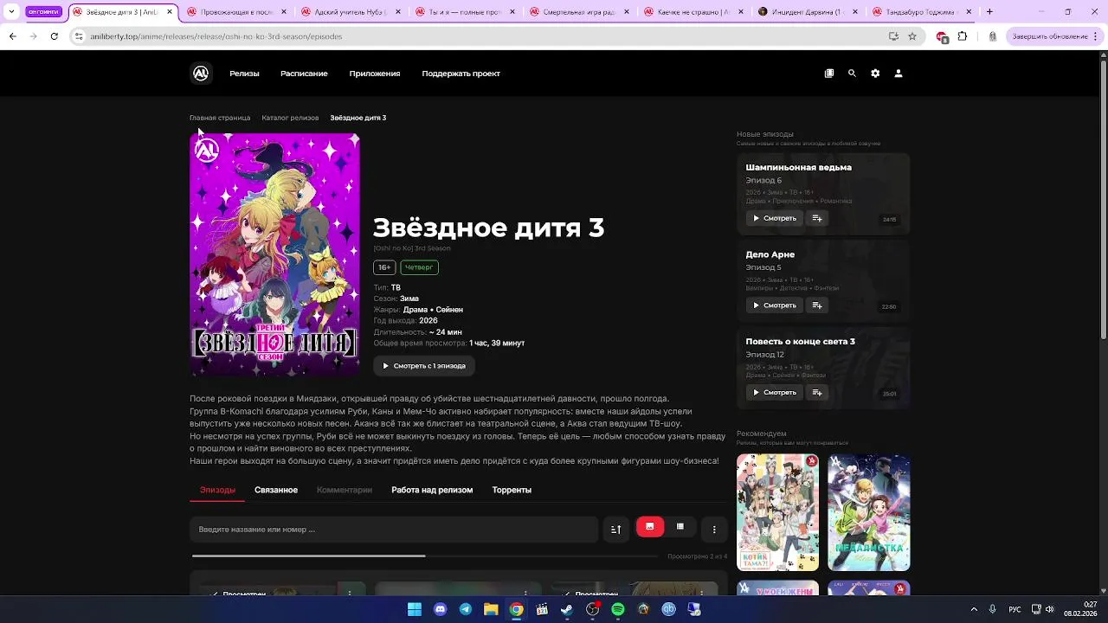Click the 16+ age rating badge
This screenshot has width=1108, height=623.
coord(384,267)
